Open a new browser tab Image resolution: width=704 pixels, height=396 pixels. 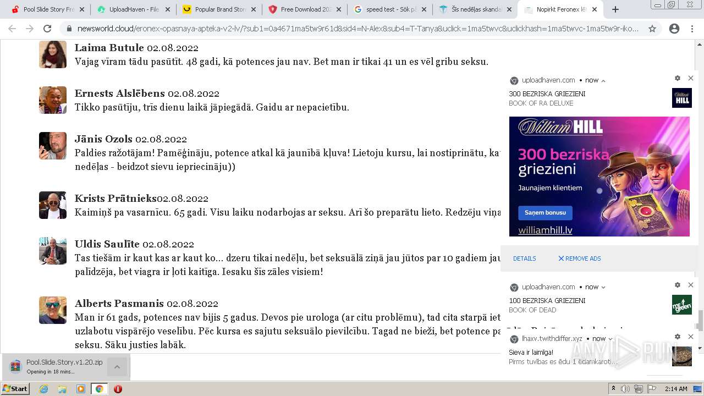615,9
